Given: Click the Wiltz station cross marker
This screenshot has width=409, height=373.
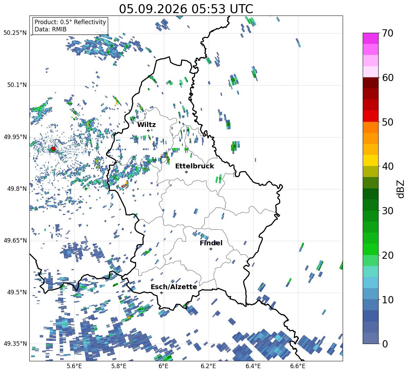Looking at the screenshot, I should point(148,130).
